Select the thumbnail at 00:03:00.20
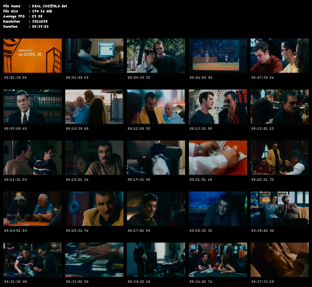This screenshot has height=287, width=312. 94,55
